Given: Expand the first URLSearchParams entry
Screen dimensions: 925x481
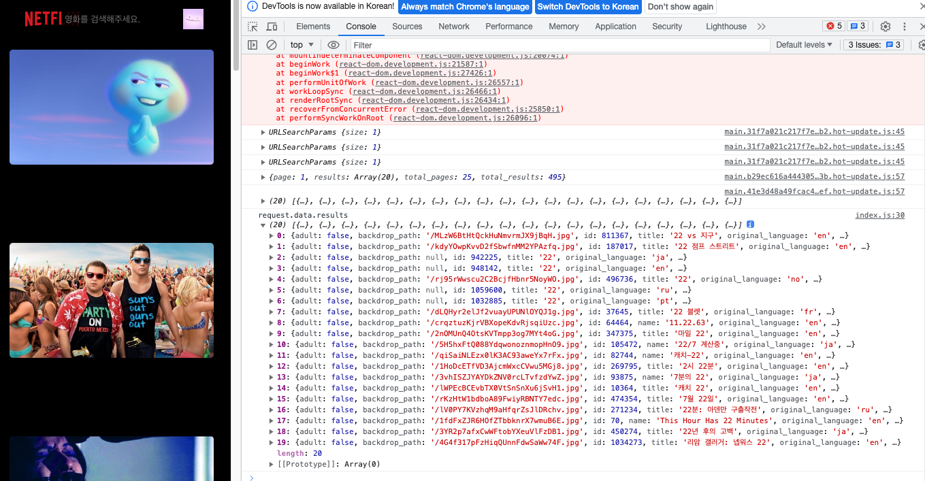Looking at the screenshot, I should 263,132.
